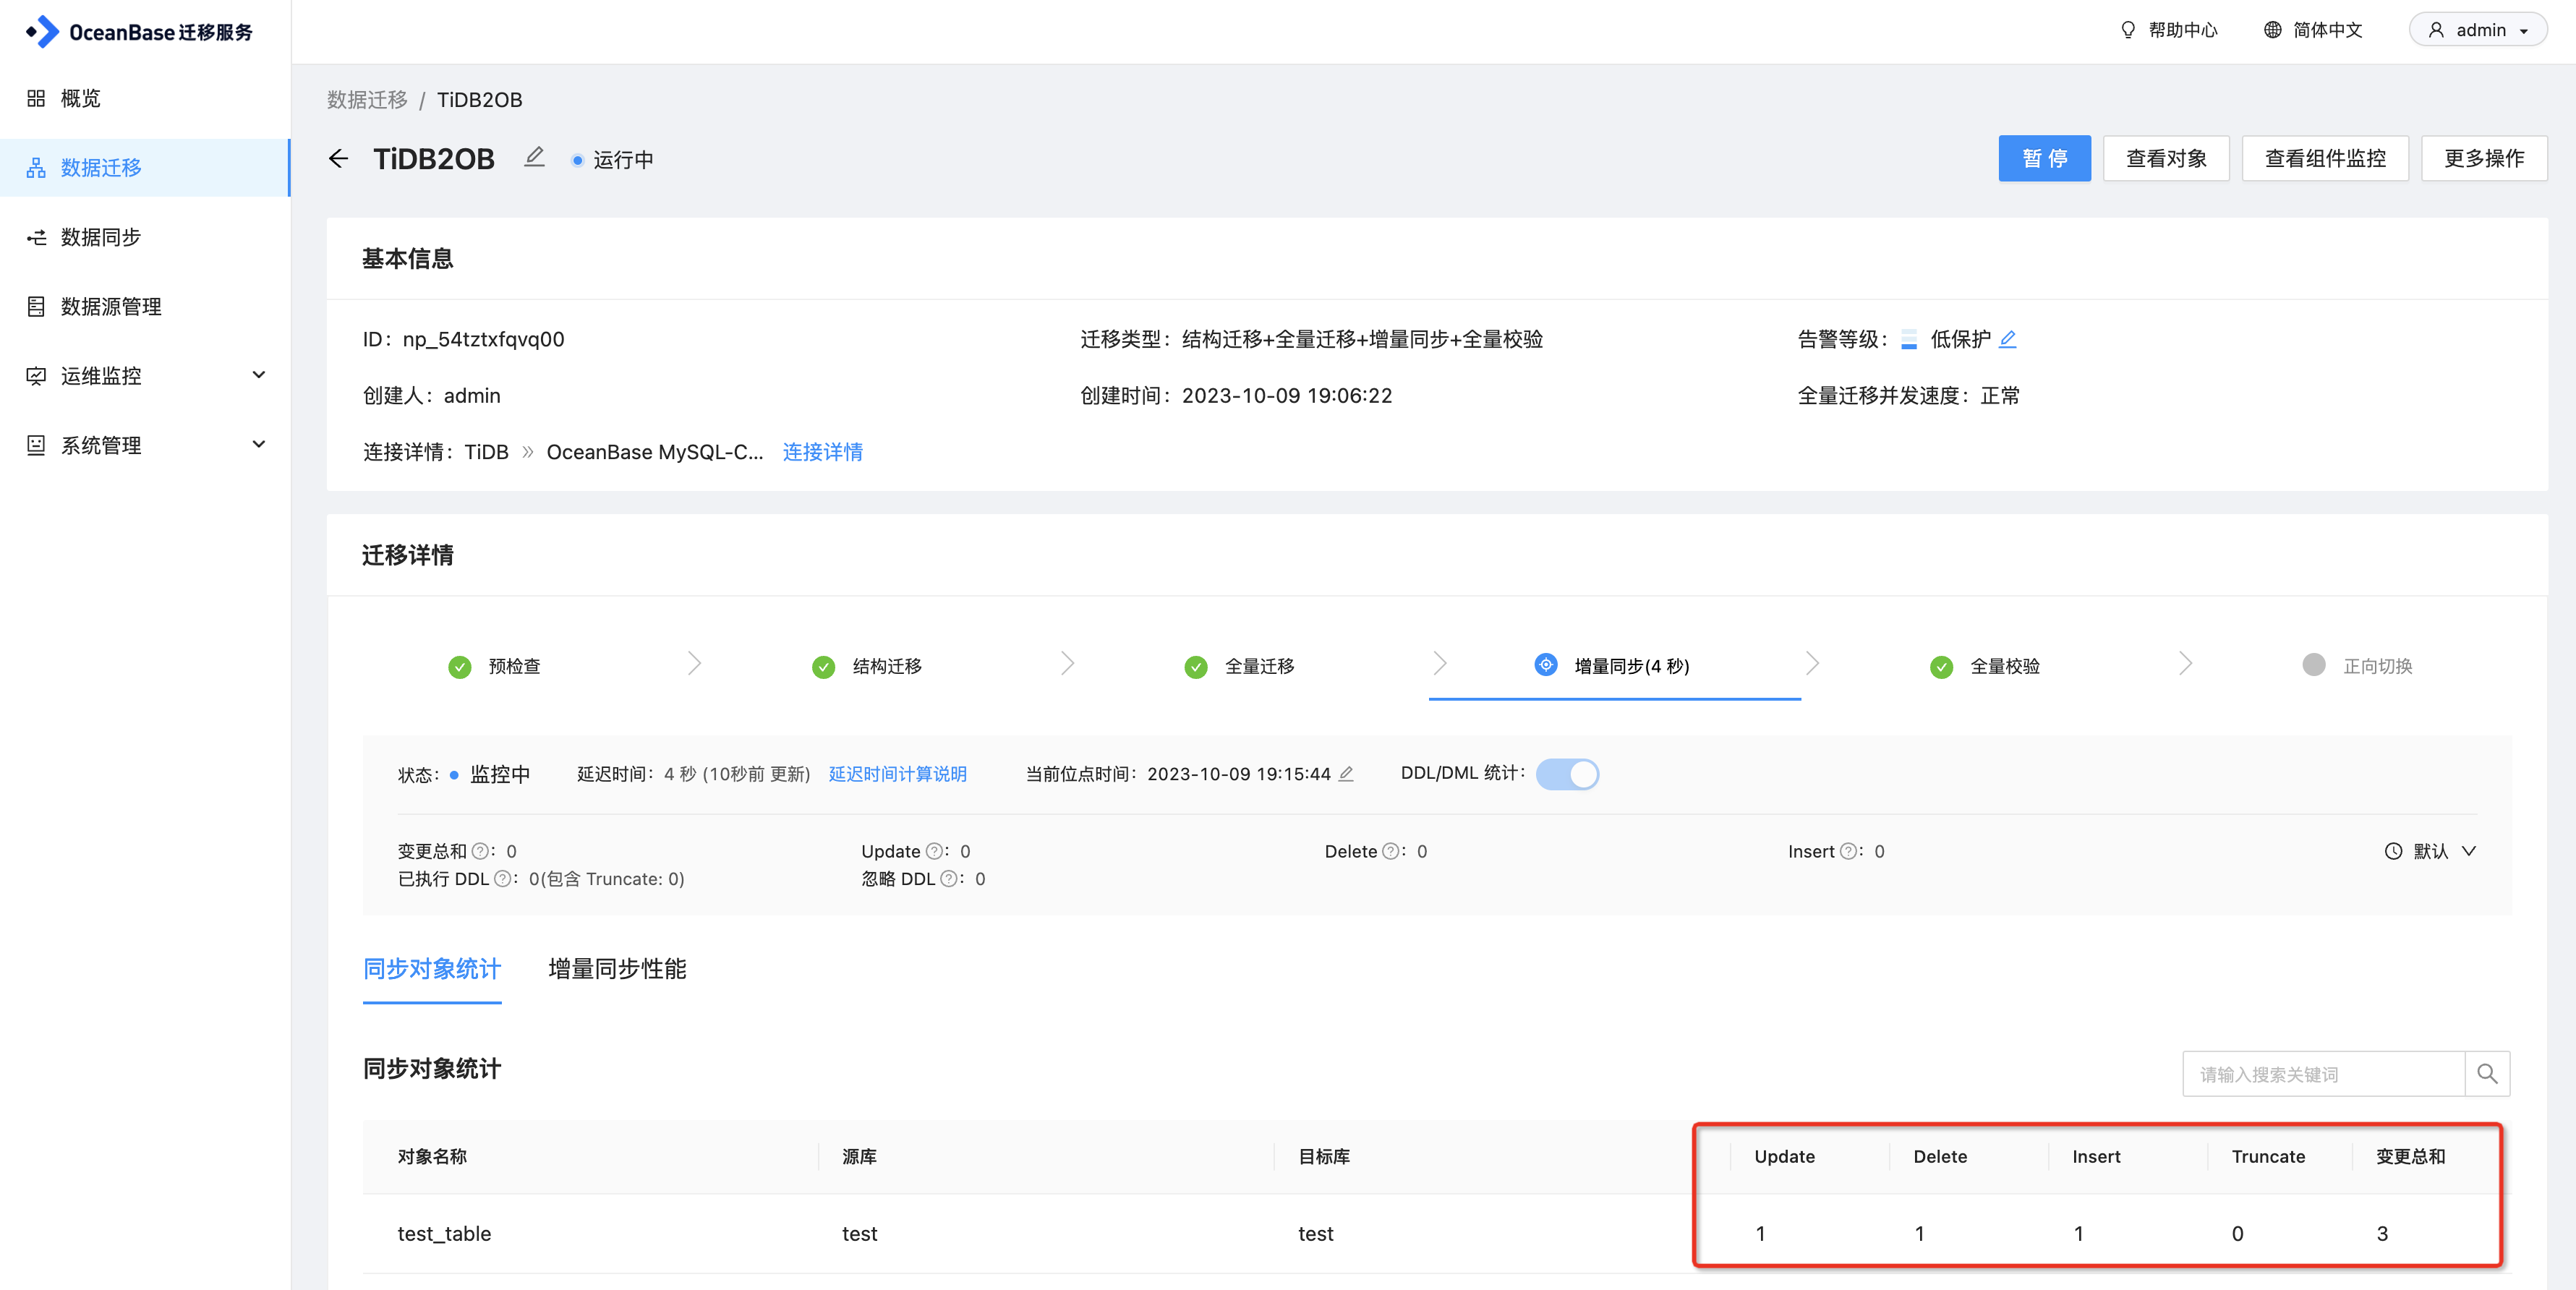Click the 预检查 step label
Viewport: 2576px width, 1290px height.
(x=514, y=666)
